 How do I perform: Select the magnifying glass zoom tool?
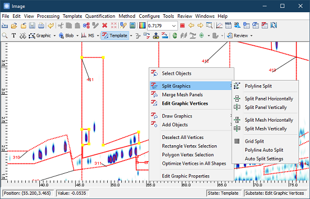tap(5, 36)
